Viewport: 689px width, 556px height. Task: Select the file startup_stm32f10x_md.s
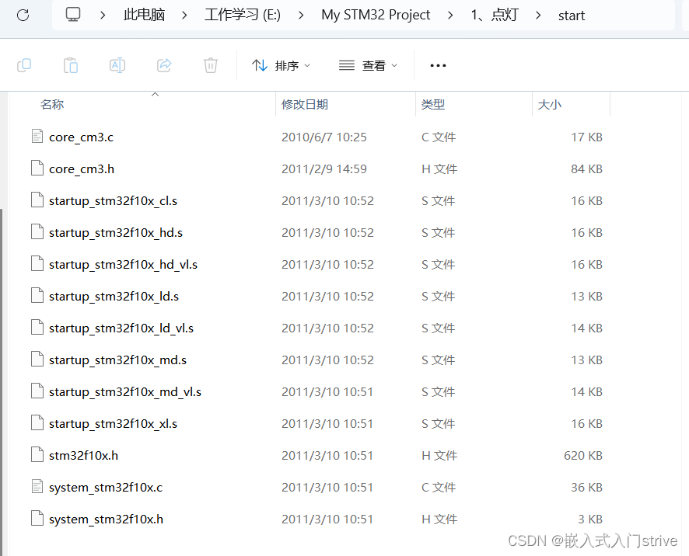point(117,360)
